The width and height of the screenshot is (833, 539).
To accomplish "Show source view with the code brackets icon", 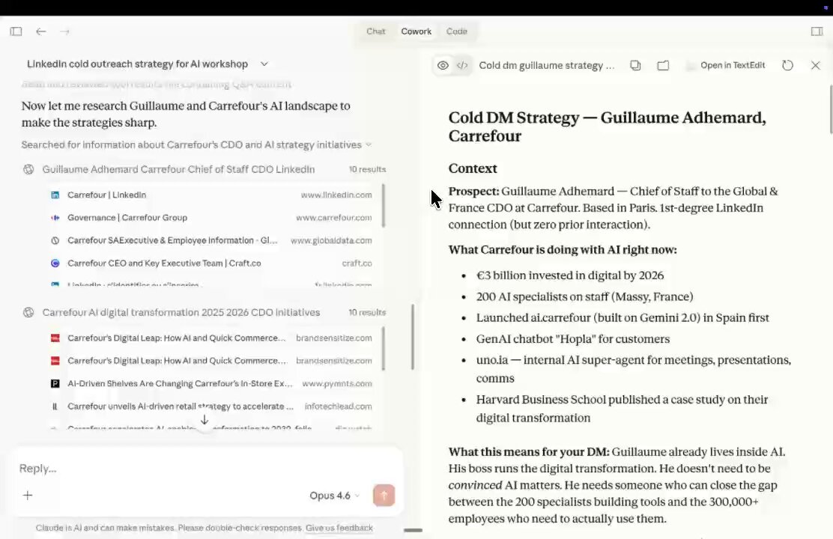I will point(462,65).
